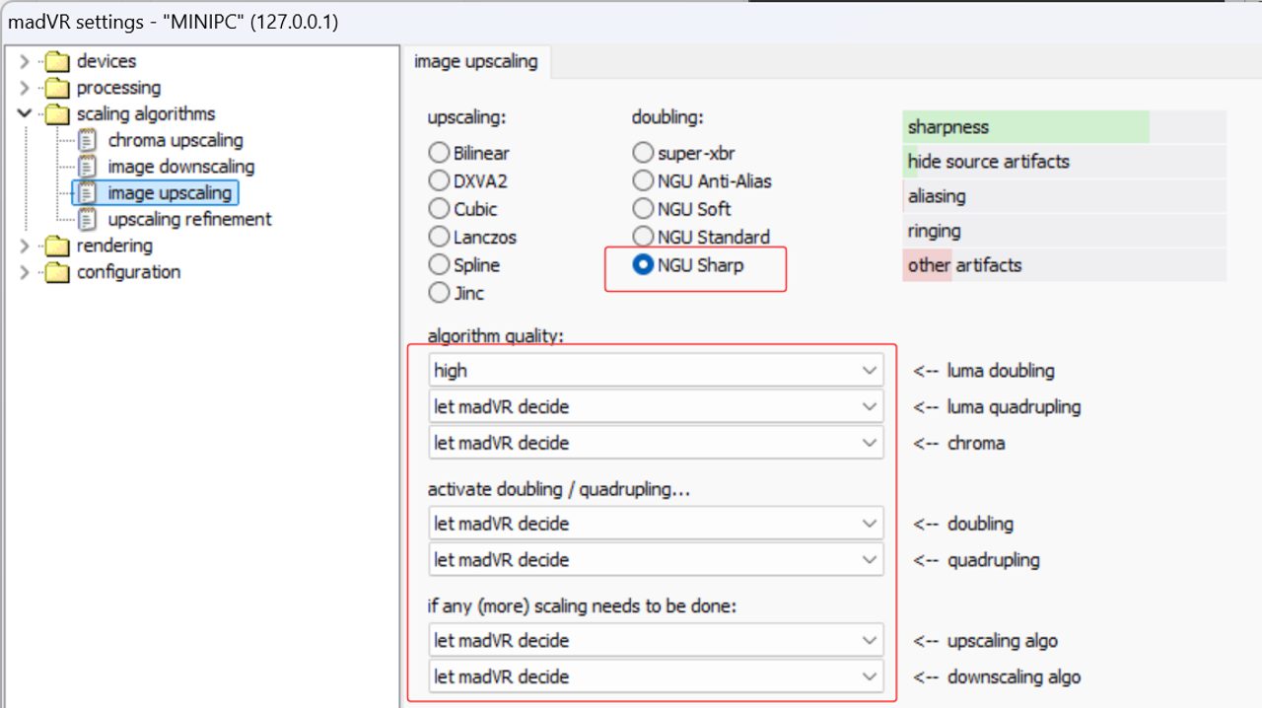Choose the Cubic upscaling algorithm
The height and width of the screenshot is (708, 1262).
pos(438,209)
